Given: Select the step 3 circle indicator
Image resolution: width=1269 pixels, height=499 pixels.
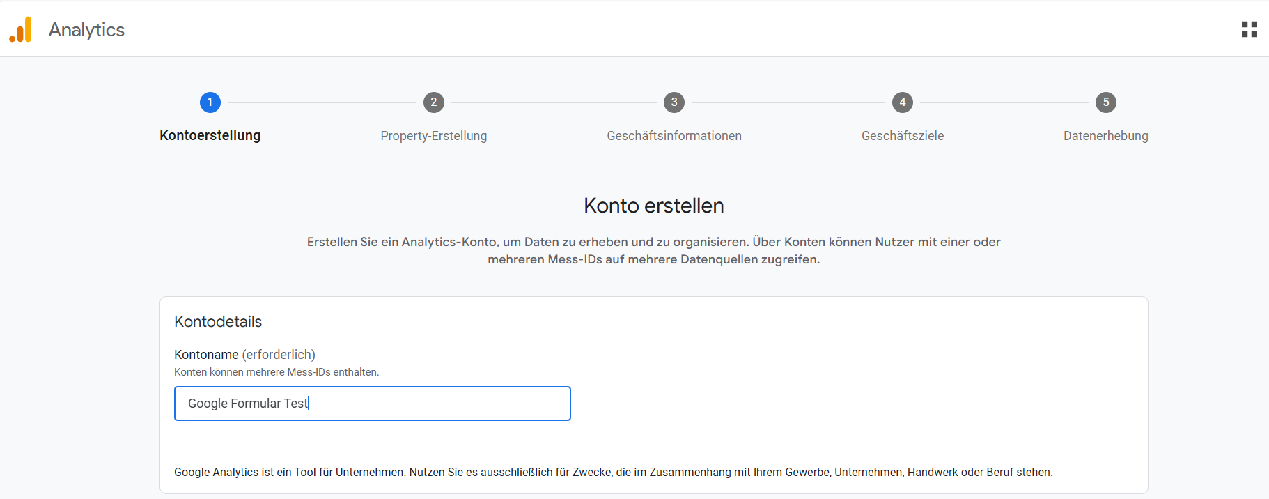Looking at the screenshot, I should (674, 102).
